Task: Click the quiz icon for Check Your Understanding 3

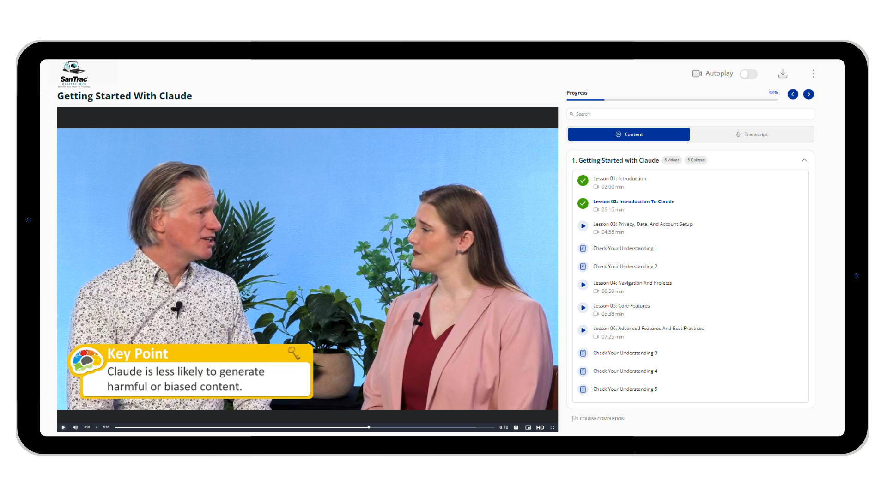Action: pyautogui.click(x=583, y=353)
